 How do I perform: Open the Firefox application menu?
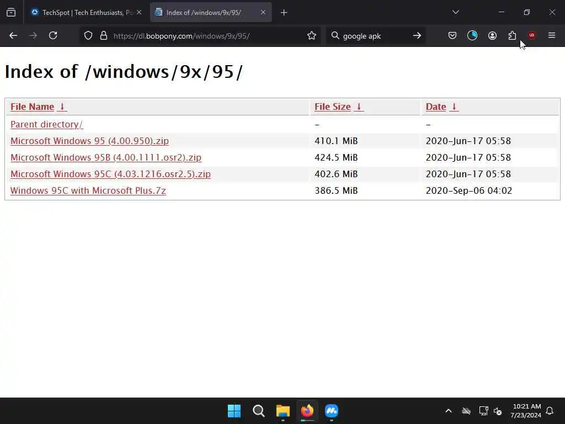click(552, 35)
